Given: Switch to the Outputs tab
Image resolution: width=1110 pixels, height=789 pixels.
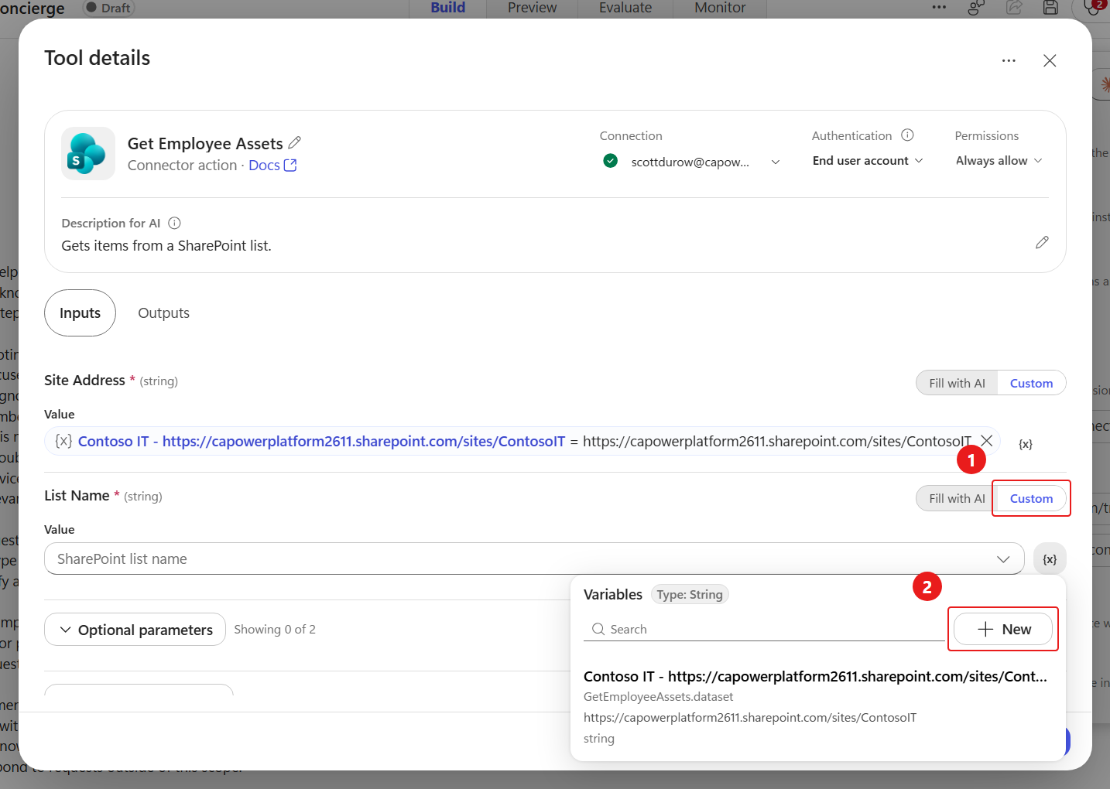Looking at the screenshot, I should (163, 313).
